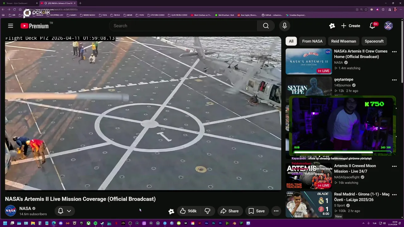The image size is (404, 227).
Task: Open Real Madrid - Girona highlights title
Action: (362, 197)
